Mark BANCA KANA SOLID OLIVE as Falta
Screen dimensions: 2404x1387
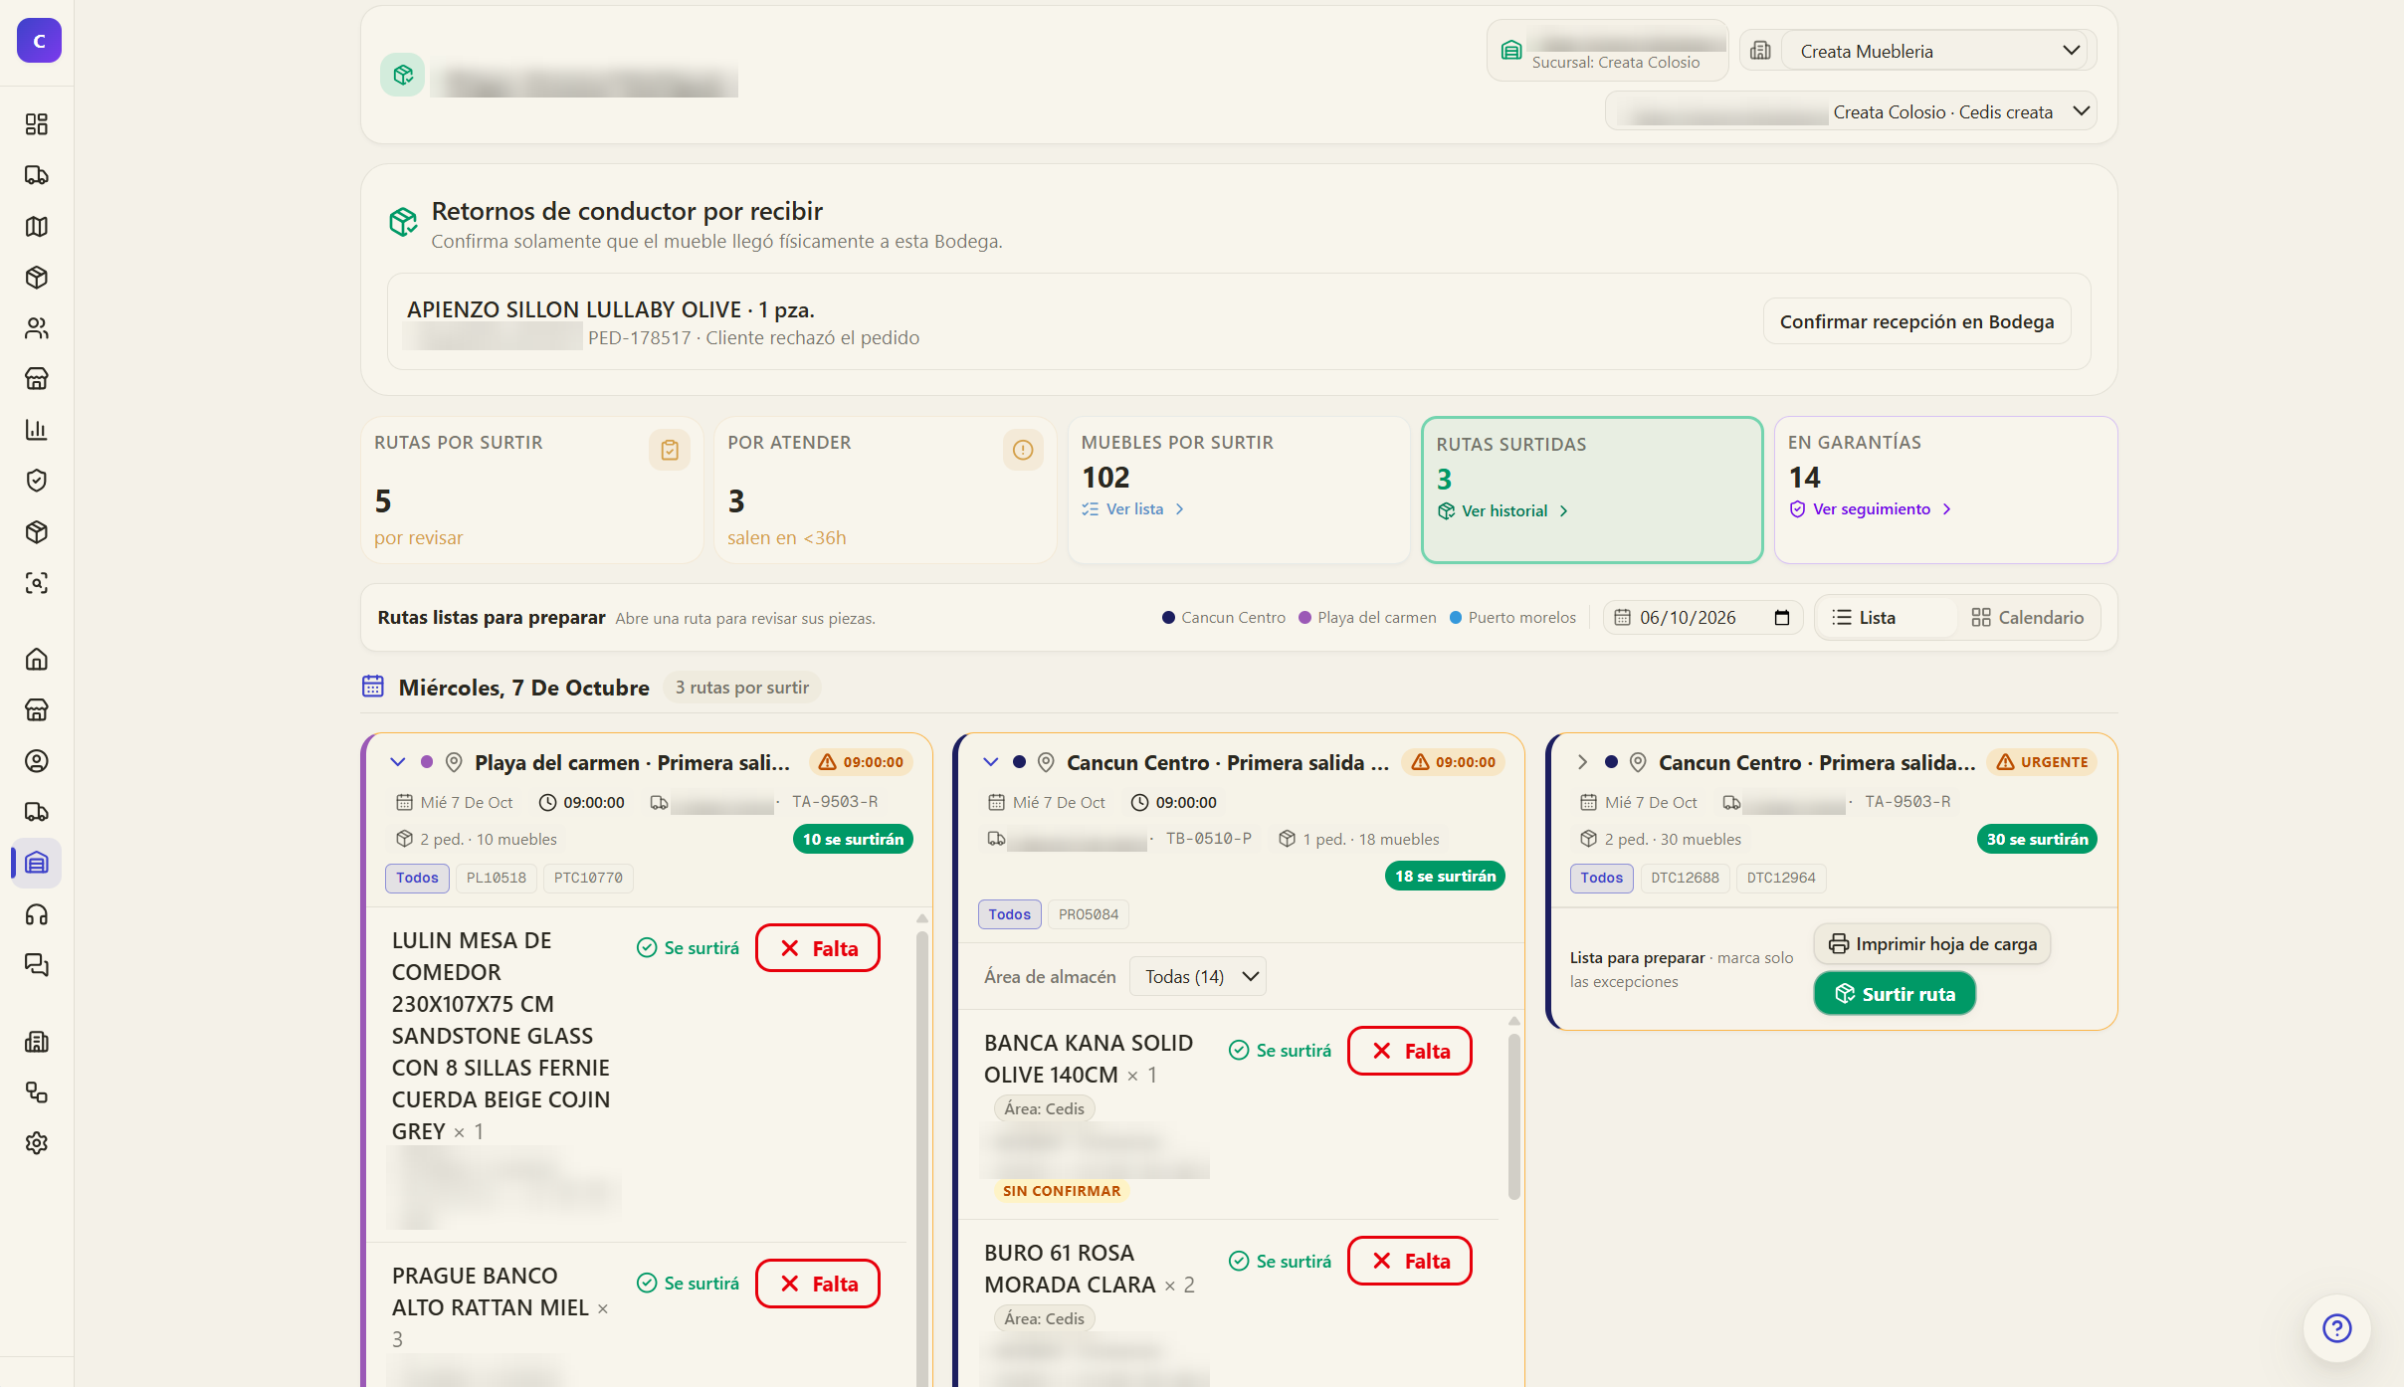click(x=1410, y=1051)
